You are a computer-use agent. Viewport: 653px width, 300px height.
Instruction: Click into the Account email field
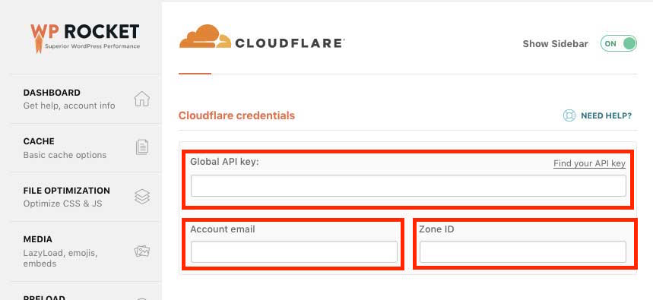pos(294,251)
